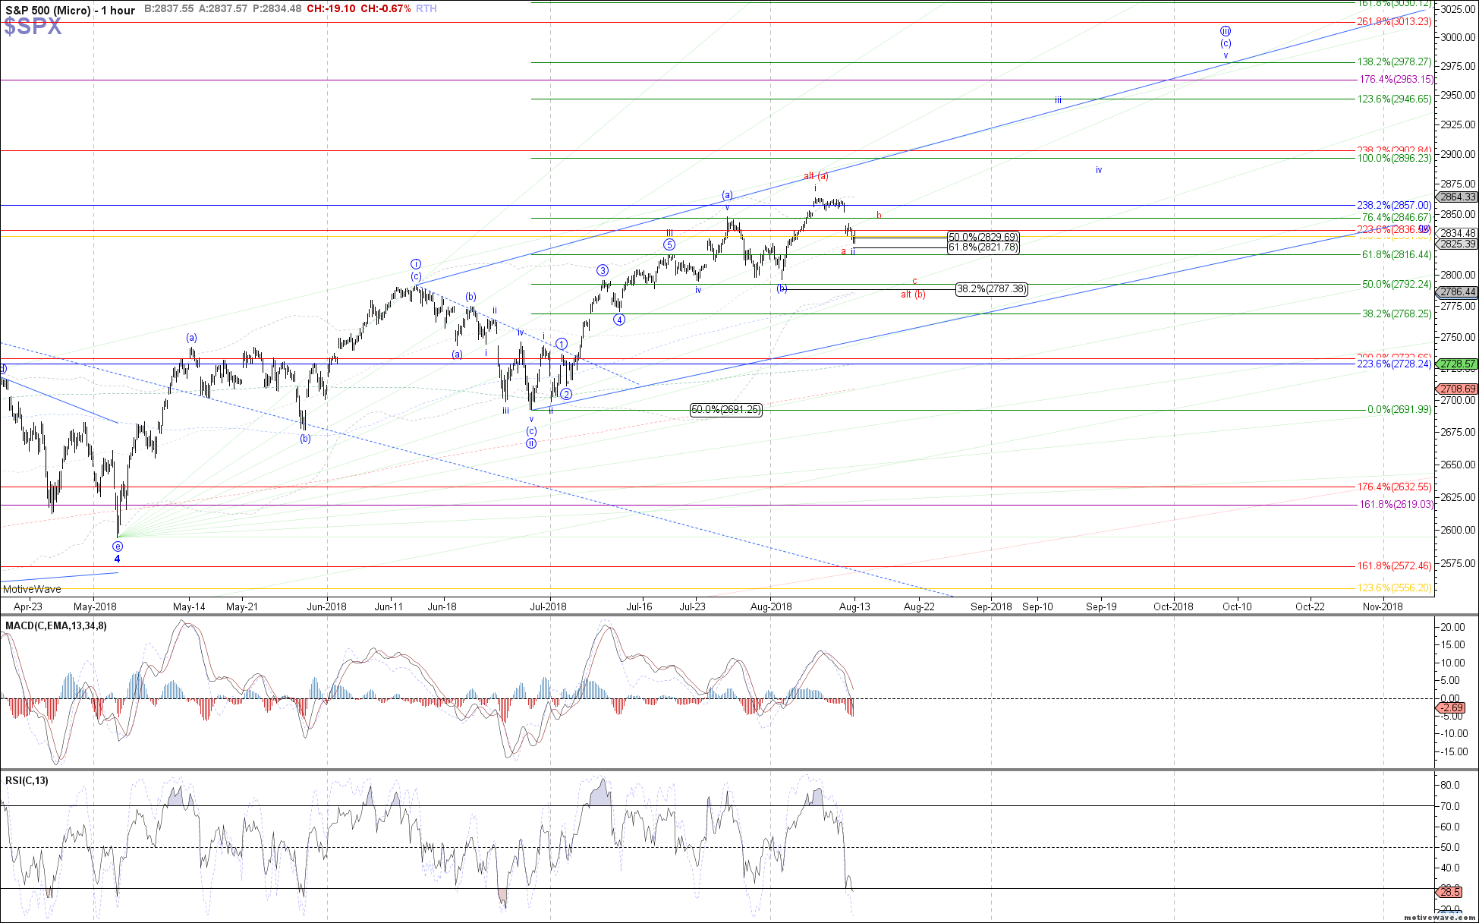Click the change value CH:-19.10

pyautogui.click(x=329, y=9)
